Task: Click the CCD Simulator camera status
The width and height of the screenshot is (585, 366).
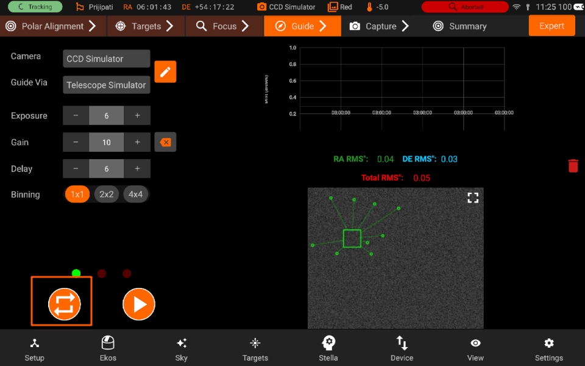Action: [x=286, y=7]
